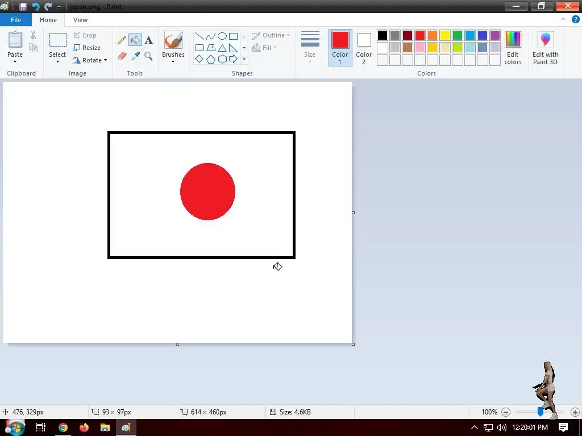
Task: Choose the Rectangle shape
Action: 233,36
